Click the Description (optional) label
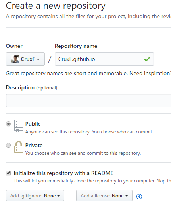 point(31,87)
